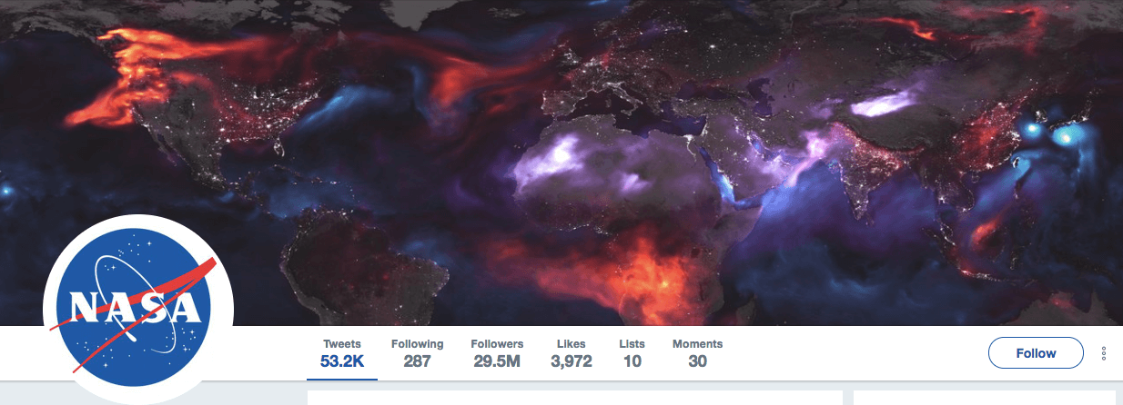Switch to the Likes tab
Screen dimensions: 1123x405
[572, 353]
